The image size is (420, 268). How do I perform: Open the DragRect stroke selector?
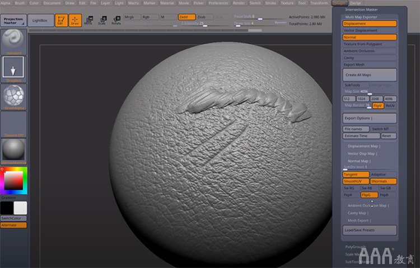[13, 69]
